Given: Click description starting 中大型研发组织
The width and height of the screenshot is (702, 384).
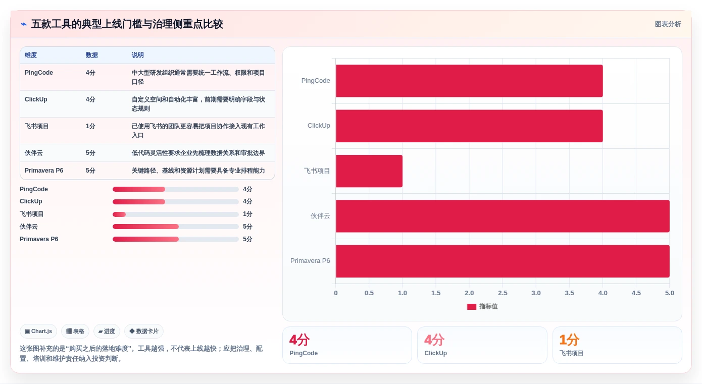Looking at the screenshot, I should tap(198, 77).
